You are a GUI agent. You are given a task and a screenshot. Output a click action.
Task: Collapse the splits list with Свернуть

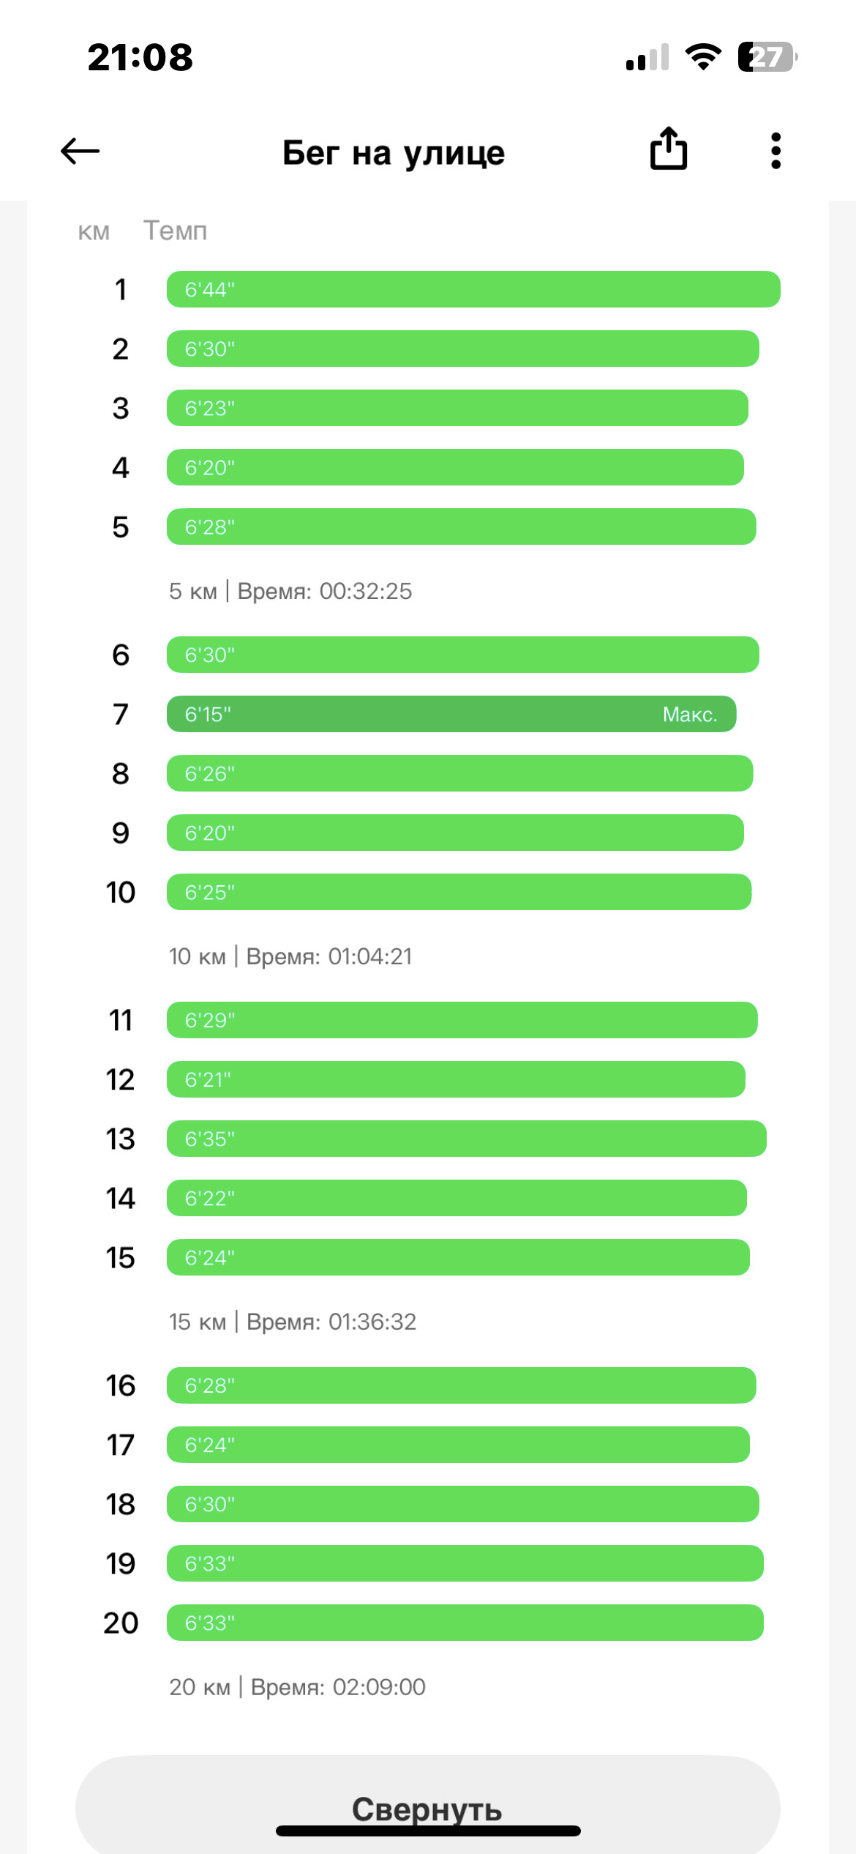(427, 1804)
